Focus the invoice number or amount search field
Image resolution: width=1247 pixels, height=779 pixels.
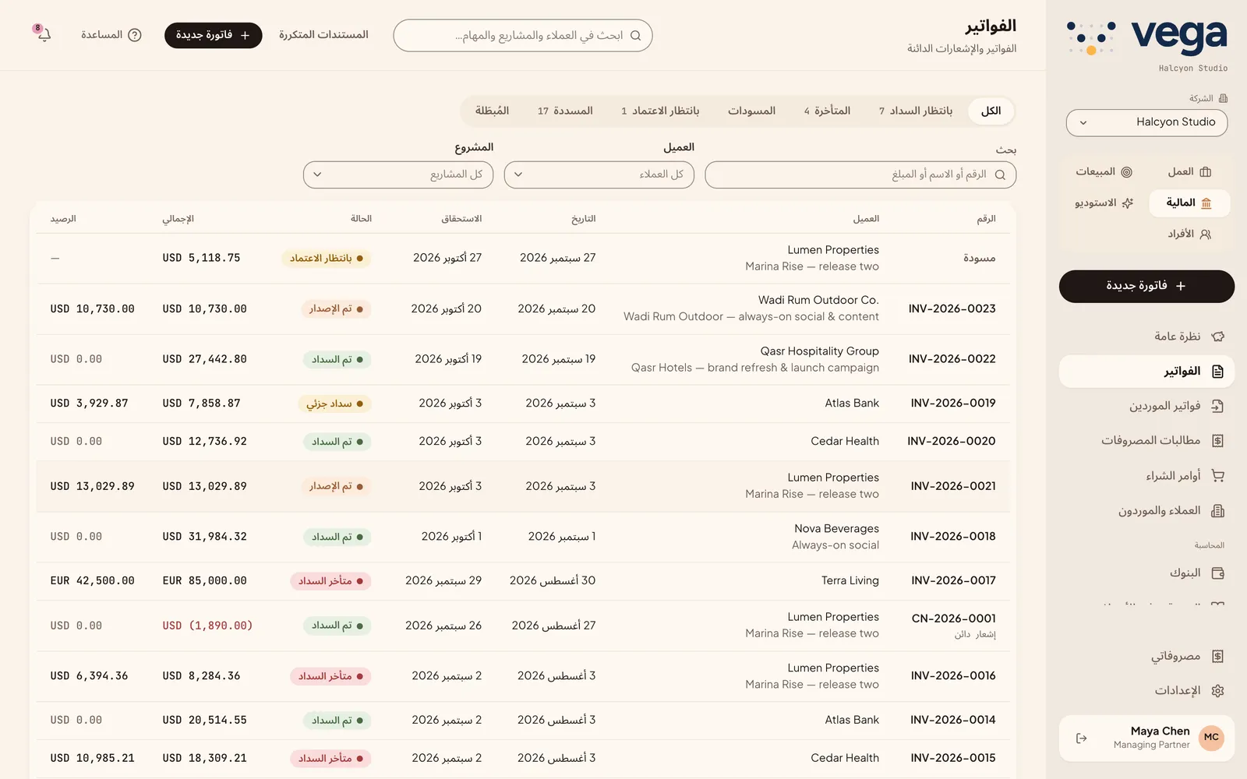[x=860, y=174]
